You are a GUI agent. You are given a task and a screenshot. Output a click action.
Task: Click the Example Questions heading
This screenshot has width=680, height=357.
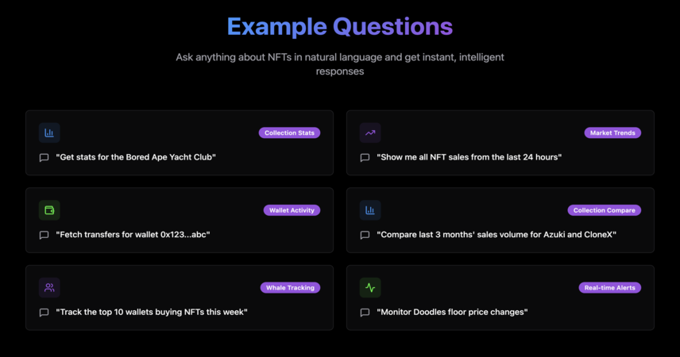pyautogui.click(x=340, y=26)
